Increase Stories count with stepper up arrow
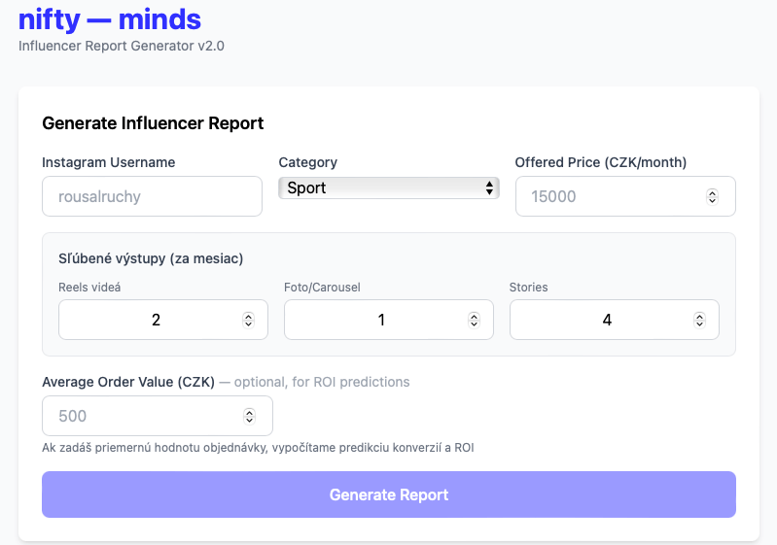This screenshot has height=545, width=777. coord(699,316)
